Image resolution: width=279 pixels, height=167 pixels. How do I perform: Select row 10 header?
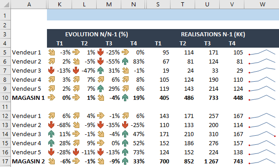tap(5, 98)
